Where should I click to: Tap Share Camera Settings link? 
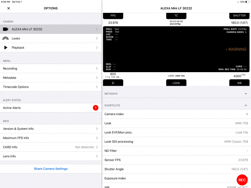tap(51, 169)
